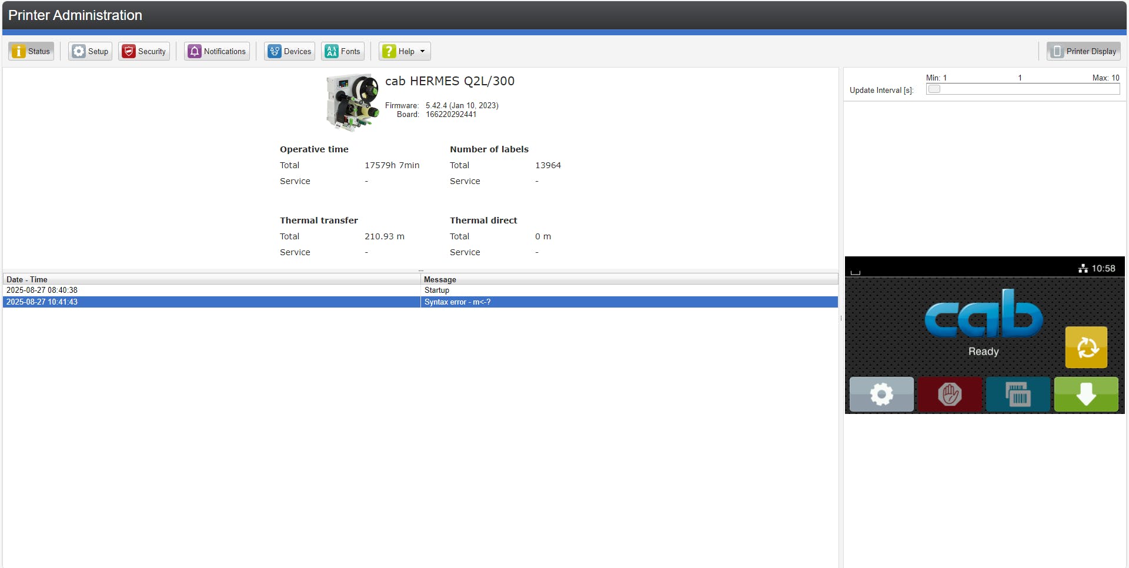Click the cab logo on printer display
1129x568 pixels.
pos(984,313)
